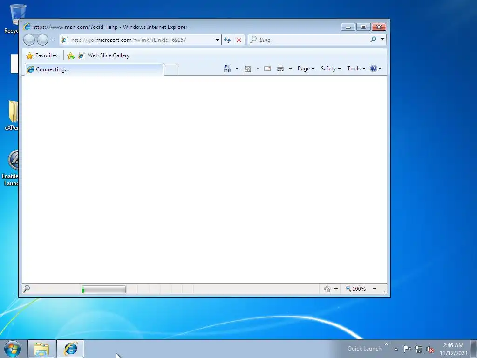Click the Print icon
The image size is (477, 358).
pos(280,69)
